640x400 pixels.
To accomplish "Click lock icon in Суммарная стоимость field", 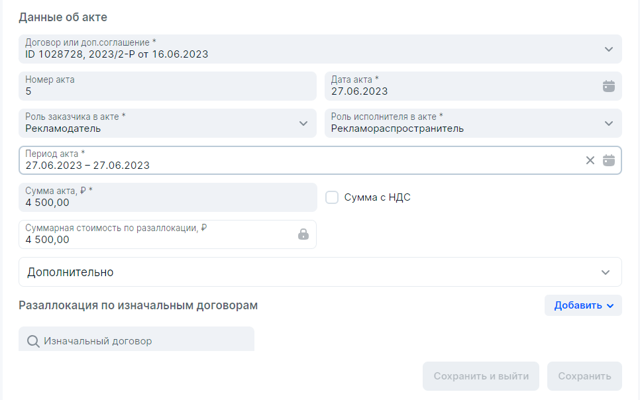I will [x=303, y=234].
